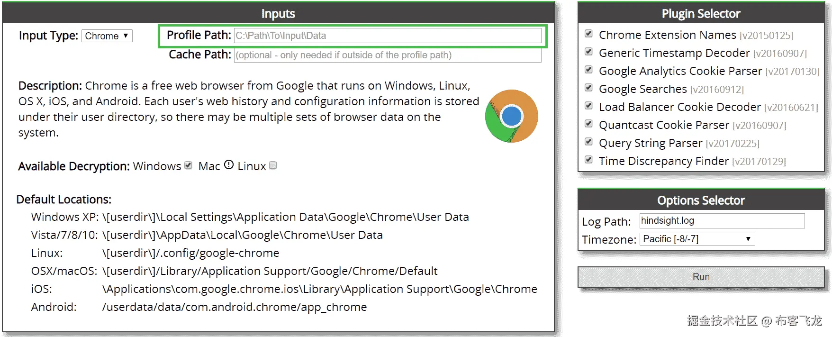This screenshot has height=337, width=832.
Task: Focus the Cache Path input field
Action: (x=387, y=55)
